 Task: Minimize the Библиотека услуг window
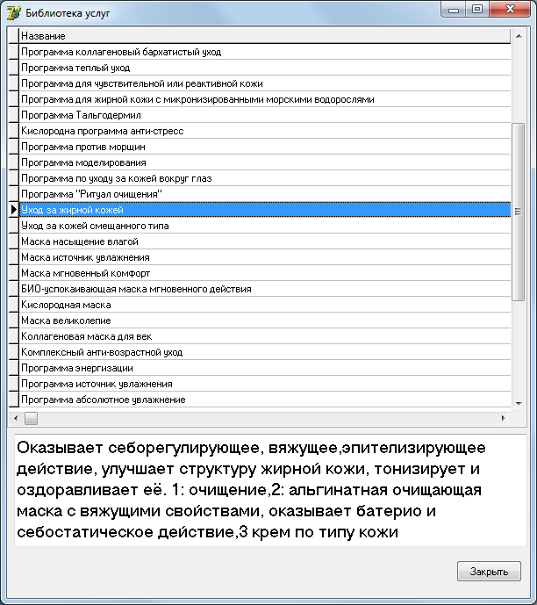click(x=454, y=10)
